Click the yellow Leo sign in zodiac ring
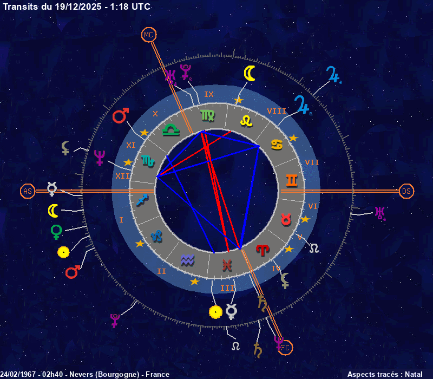433x379 pixels. [246, 119]
